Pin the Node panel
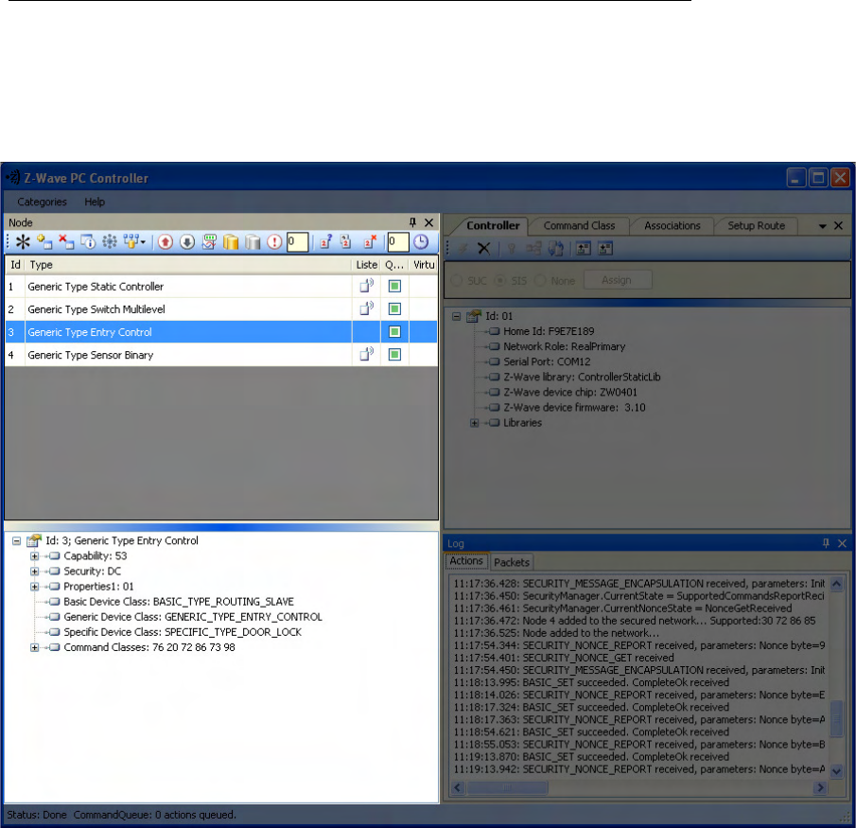This screenshot has width=856, height=828. [412, 222]
